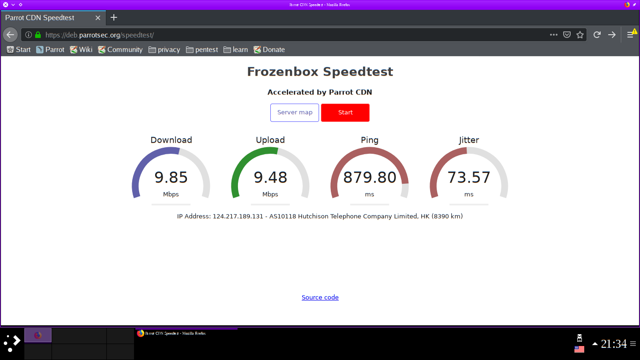Open a new tab with the plus button
Viewport: 640px width, 360px height.
point(113,18)
